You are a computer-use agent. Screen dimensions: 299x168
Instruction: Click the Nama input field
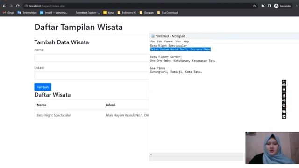coord(92,58)
